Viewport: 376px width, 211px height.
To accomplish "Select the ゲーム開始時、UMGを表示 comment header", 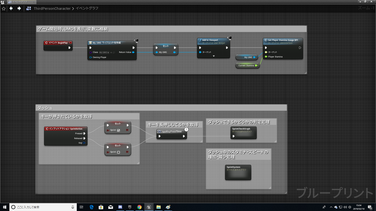I will pos(171,29).
